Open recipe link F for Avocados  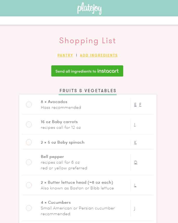(x=140, y=105)
